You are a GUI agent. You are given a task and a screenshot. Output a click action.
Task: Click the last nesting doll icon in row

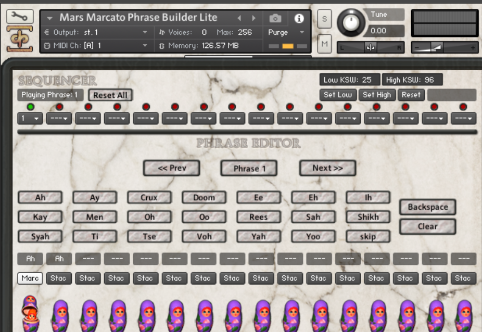[464, 316]
